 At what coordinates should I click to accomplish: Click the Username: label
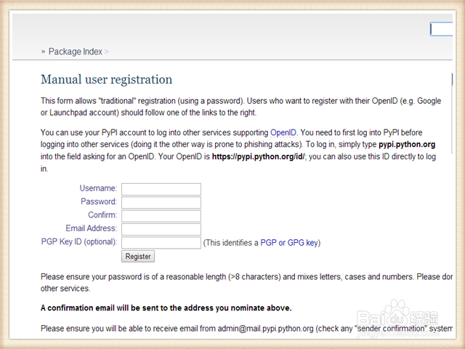[x=98, y=188]
